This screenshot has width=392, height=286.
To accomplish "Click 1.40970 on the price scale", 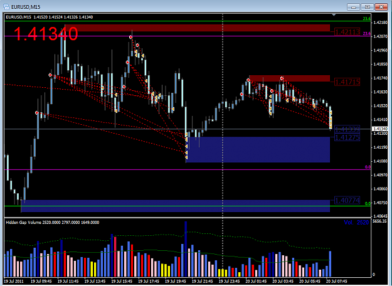I will pyautogui.click(x=380, y=175).
